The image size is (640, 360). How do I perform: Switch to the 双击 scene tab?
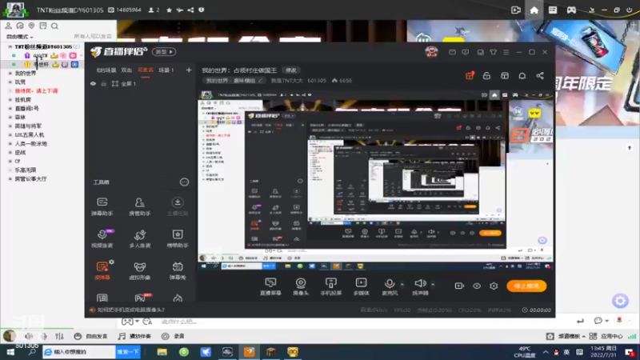(x=126, y=70)
